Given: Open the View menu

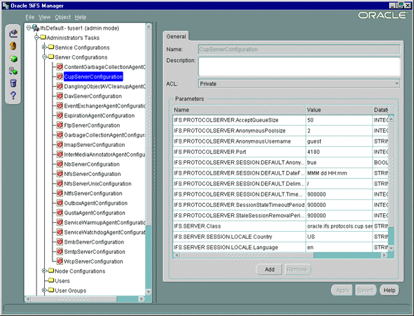Looking at the screenshot, I should [x=44, y=17].
